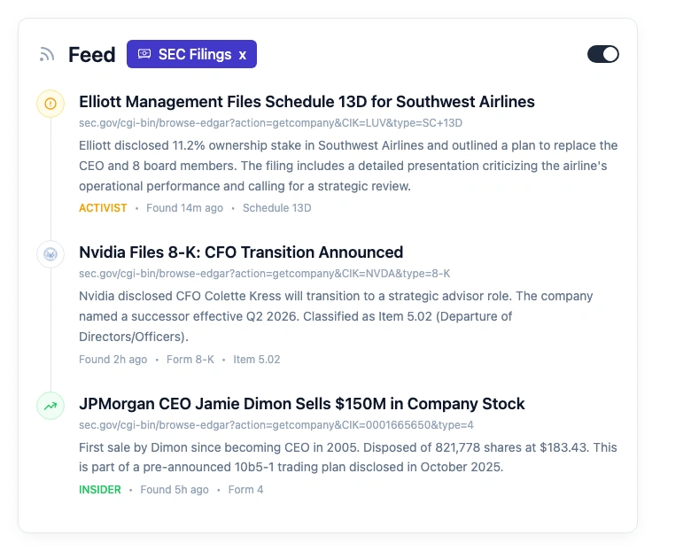Select the Item 5.02 tag
This screenshot has height=551, width=691.
tap(257, 360)
